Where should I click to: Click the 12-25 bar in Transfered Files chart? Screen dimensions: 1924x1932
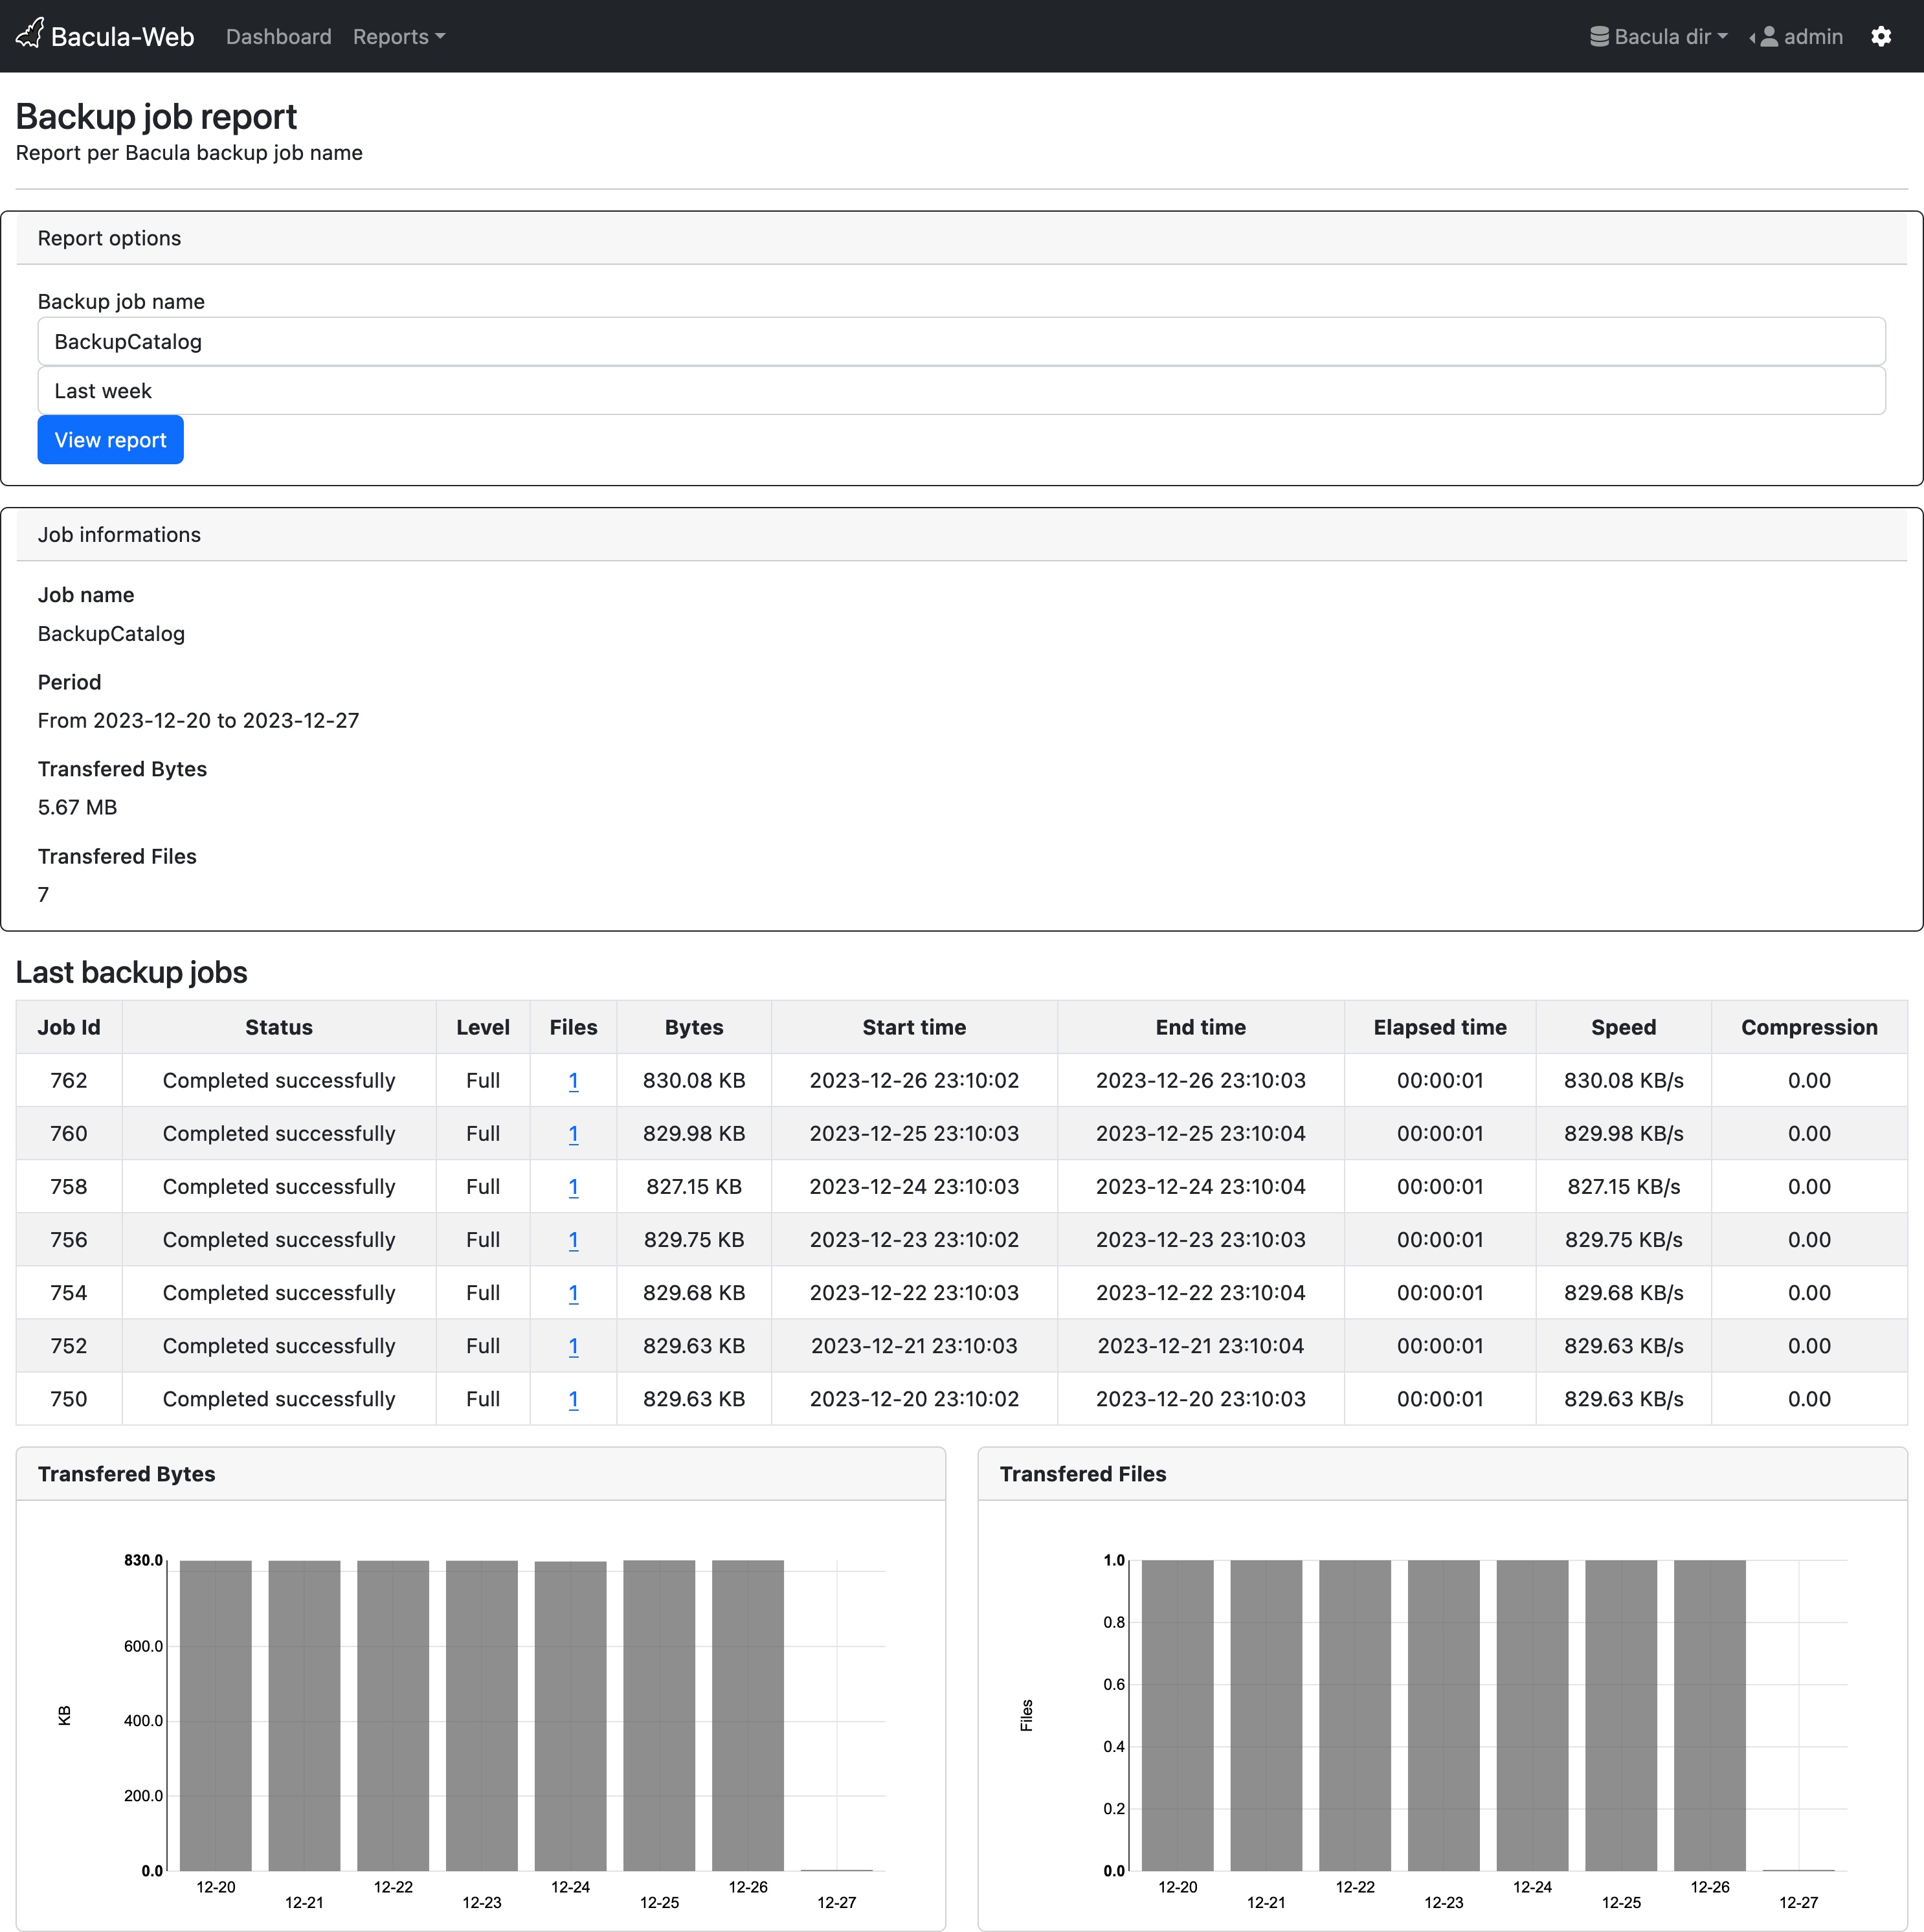click(x=1621, y=1715)
